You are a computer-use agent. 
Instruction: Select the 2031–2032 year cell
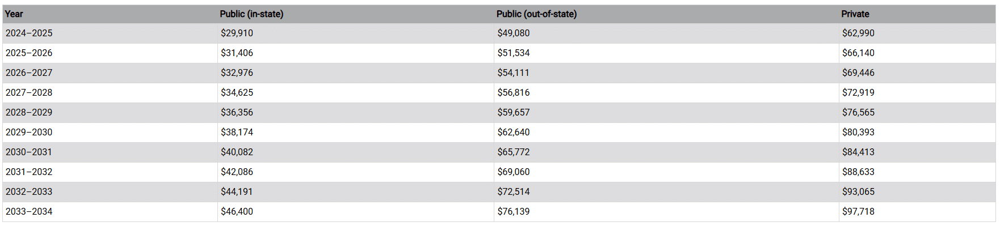[110, 172]
